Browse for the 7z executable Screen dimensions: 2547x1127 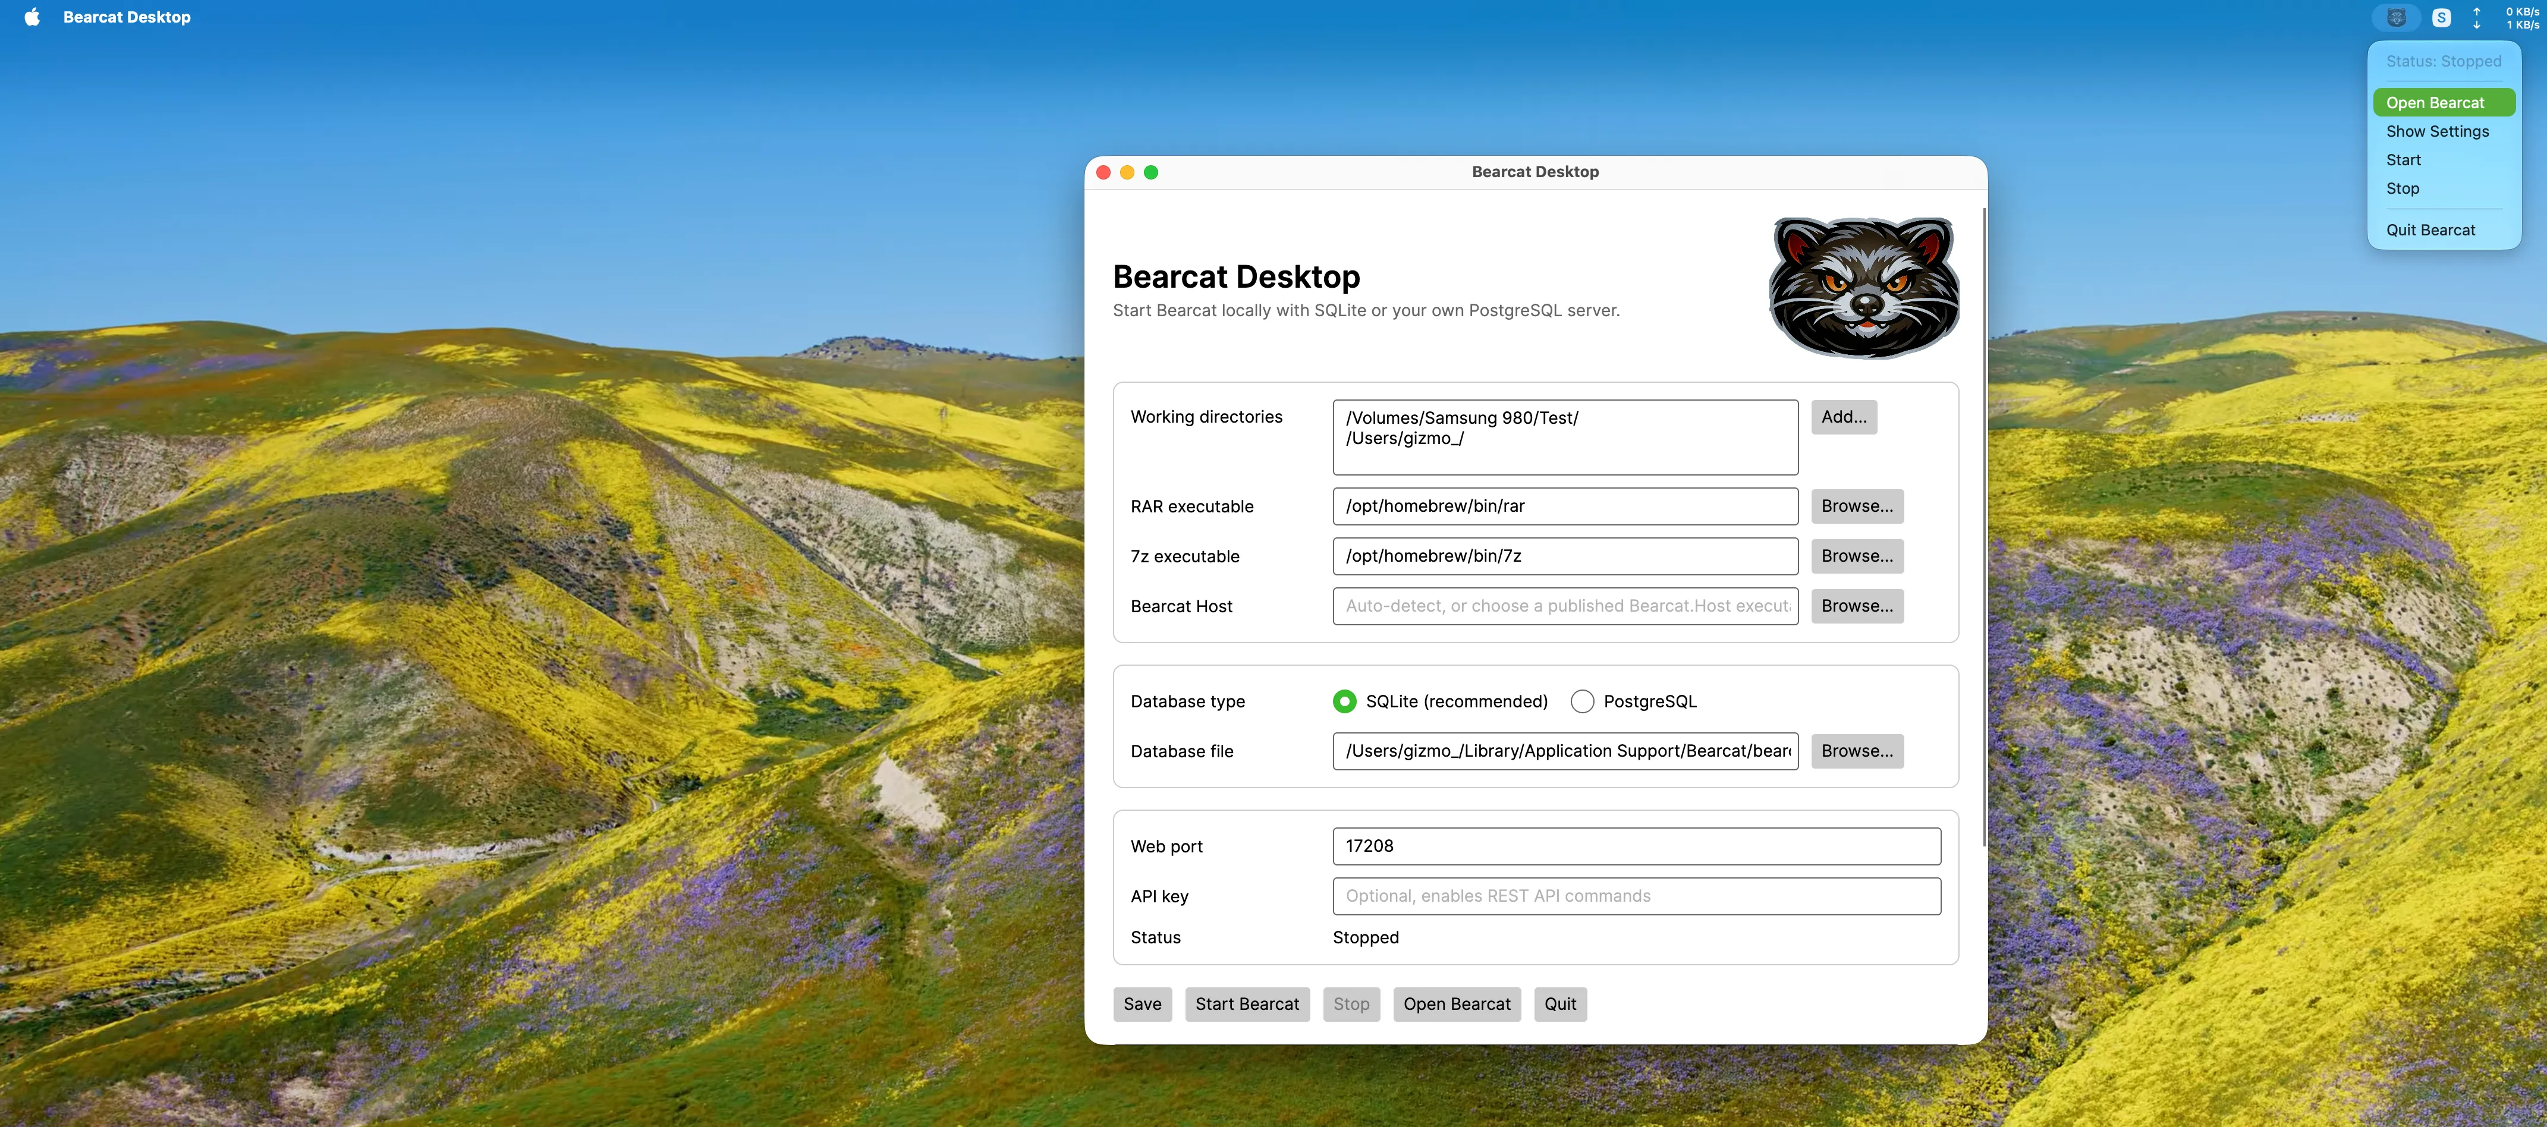pos(1857,556)
